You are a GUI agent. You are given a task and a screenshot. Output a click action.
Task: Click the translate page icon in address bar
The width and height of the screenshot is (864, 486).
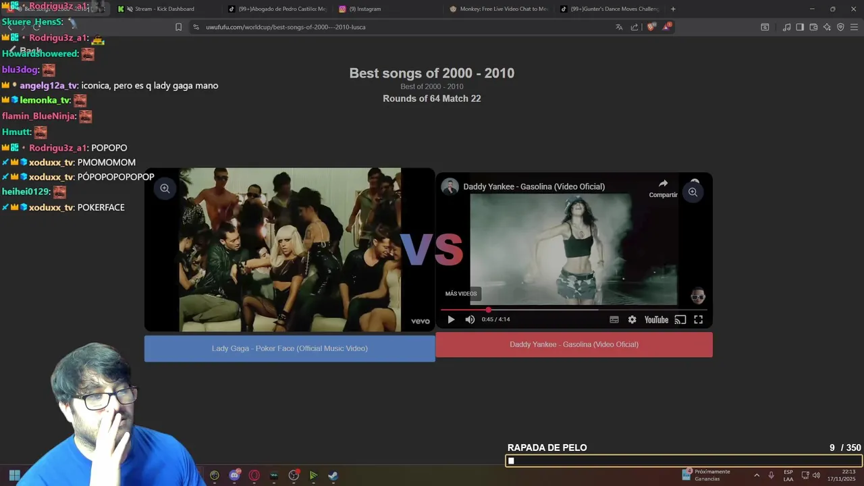[619, 27]
